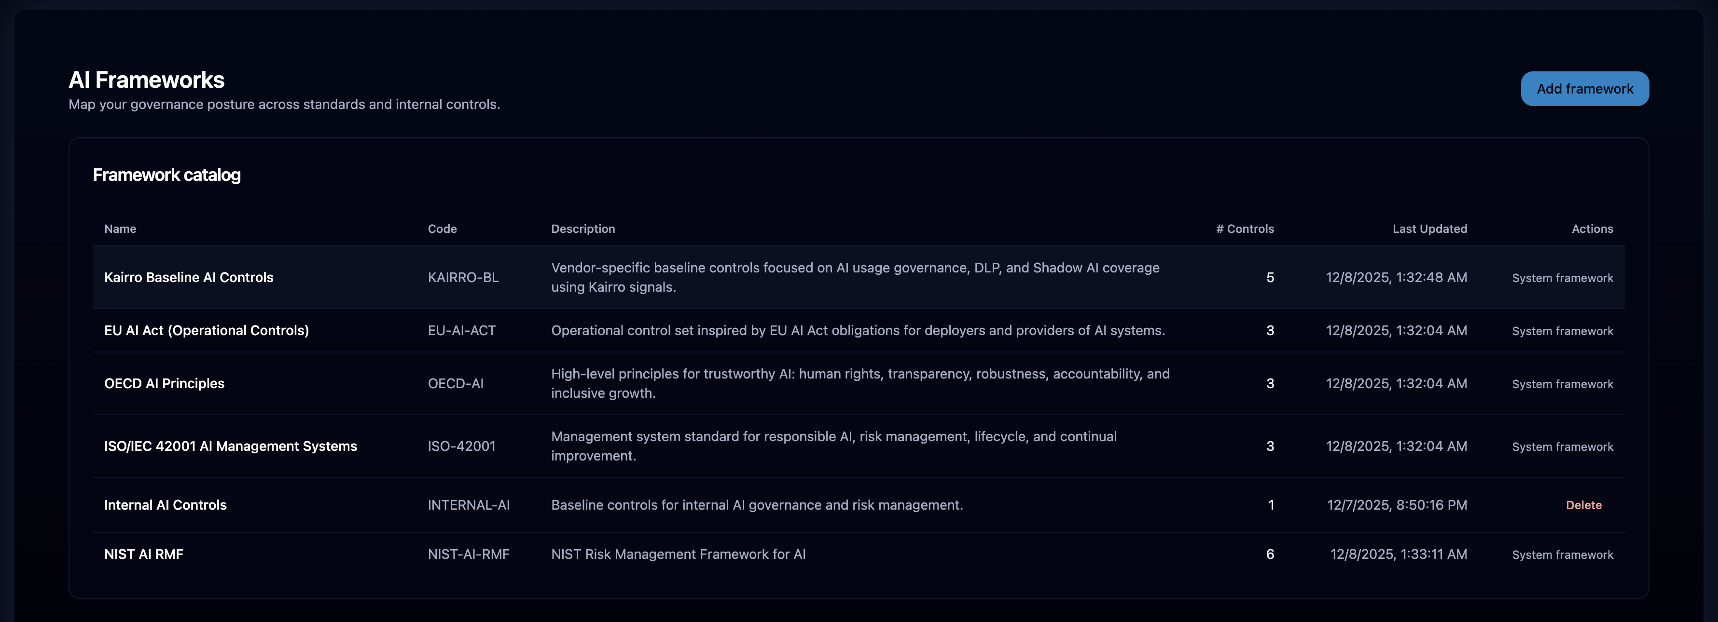Click the Description column header
The height and width of the screenshot is (622, 1718).
tap(583, 229)
